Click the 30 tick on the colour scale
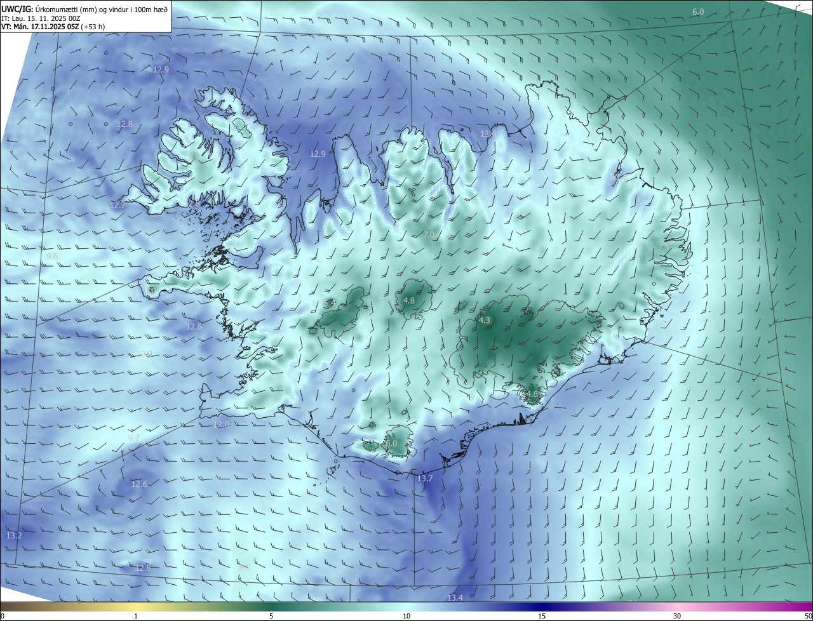Viewport: 813px width, 621px height. pos(677,616)
